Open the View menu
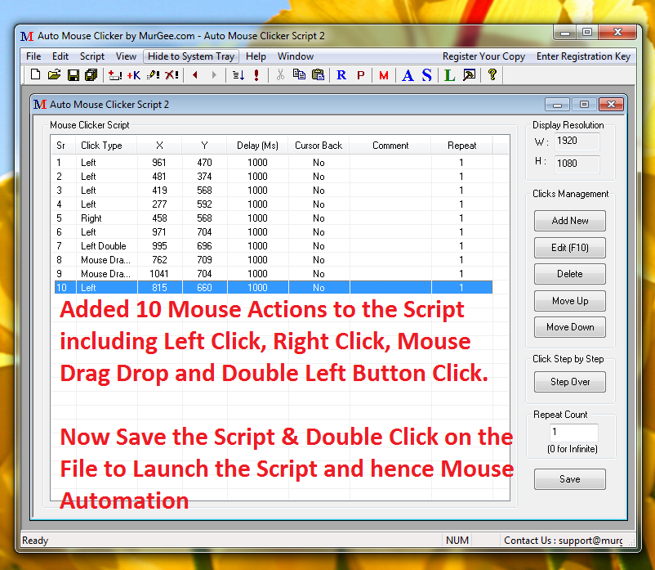Image resolution: width=655 pixels, height=570 pixels. tap(125, 56)
